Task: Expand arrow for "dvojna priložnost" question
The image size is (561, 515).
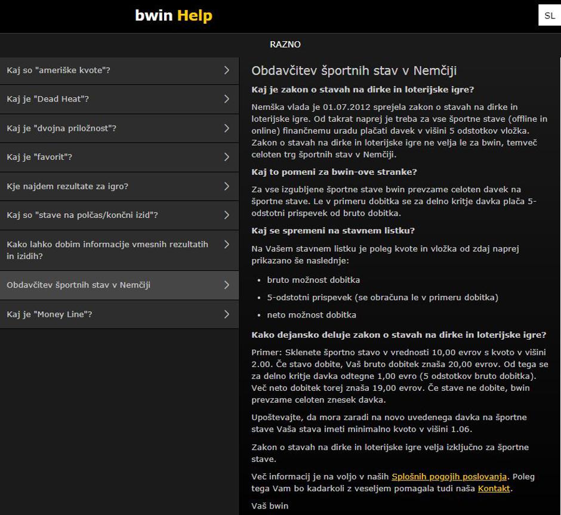Action: (x=227, y=128)
